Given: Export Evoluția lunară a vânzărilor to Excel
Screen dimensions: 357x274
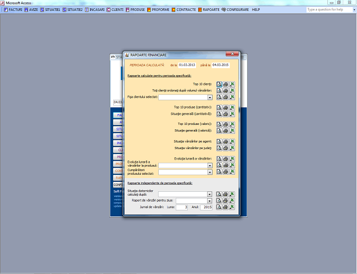Looking at the screenshot, I should (232, 159).
